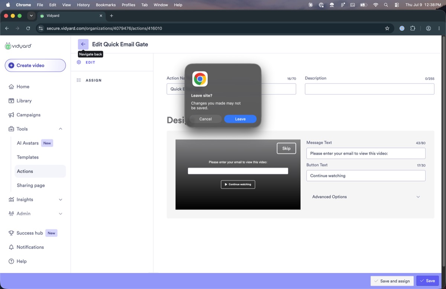Switch to the ASSIGN tab

point(94,80)
